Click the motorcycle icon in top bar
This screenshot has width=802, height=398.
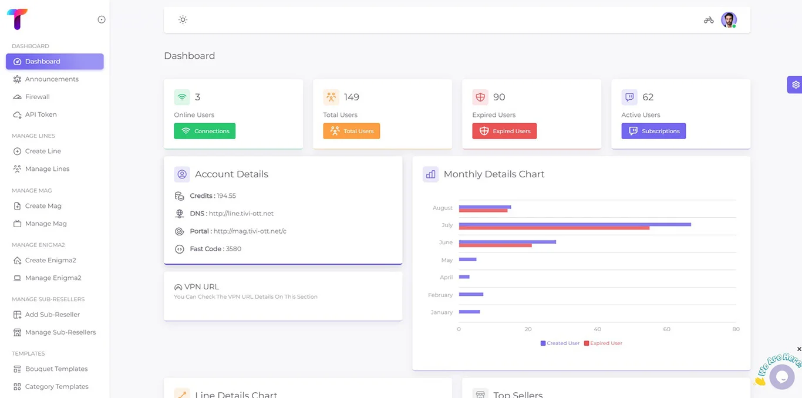tap(709, 20)
